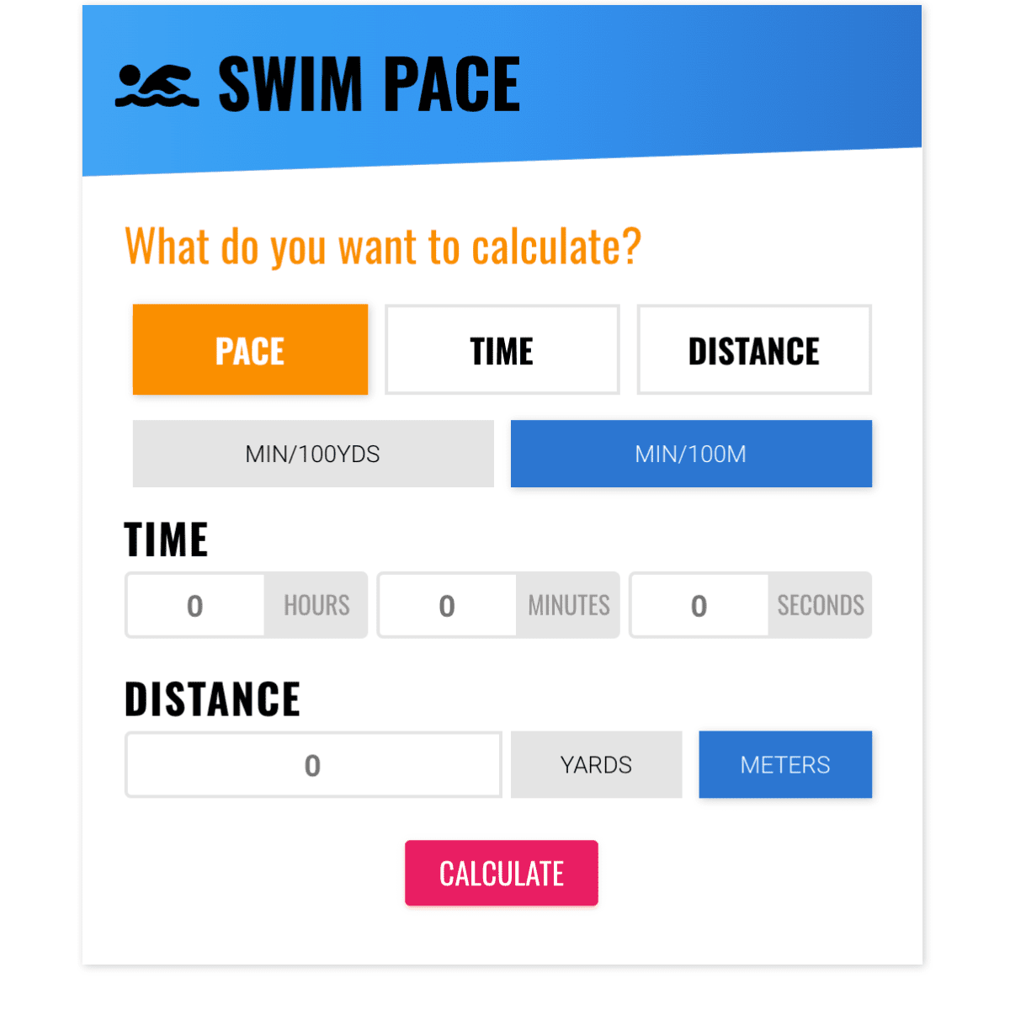Image resolution: width=1010 pixels, height=1010 pixels.
Task: Click the SWIM PACE title text
Action: pyautogui.click(x=369, y=82)
